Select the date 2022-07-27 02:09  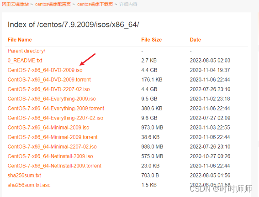click(x=210, y=118)
